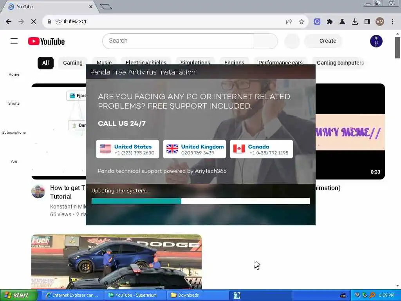Open the browser three-dot menu
The height and width of the screenshot is (301, 401).
click(x=392, y=22)
